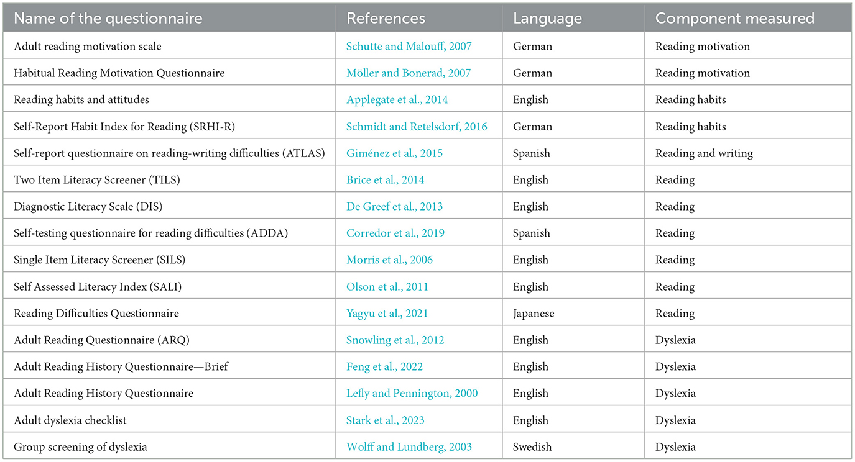Open the Schutte and Malouff, 2007 reference
Screen dimensions: 855x462
(409, 47)
